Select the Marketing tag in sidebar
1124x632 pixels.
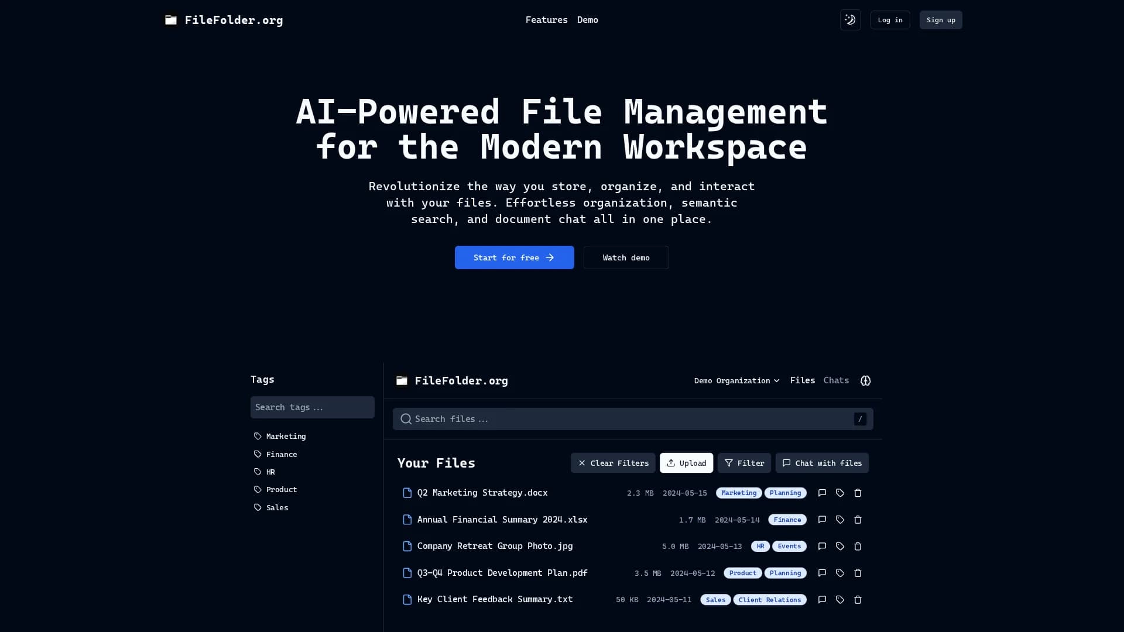(280, 437)
